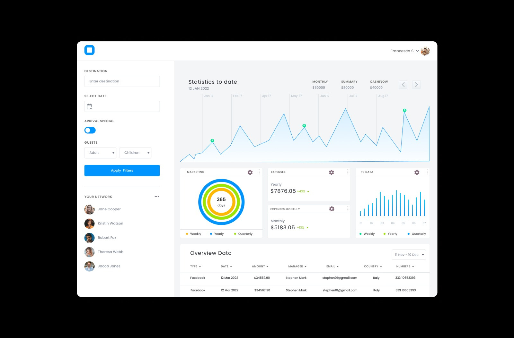This screenshot has width=514, height=338.
Task: Open the Expenses.Monthly settings gear
Action: coord(331,209)
